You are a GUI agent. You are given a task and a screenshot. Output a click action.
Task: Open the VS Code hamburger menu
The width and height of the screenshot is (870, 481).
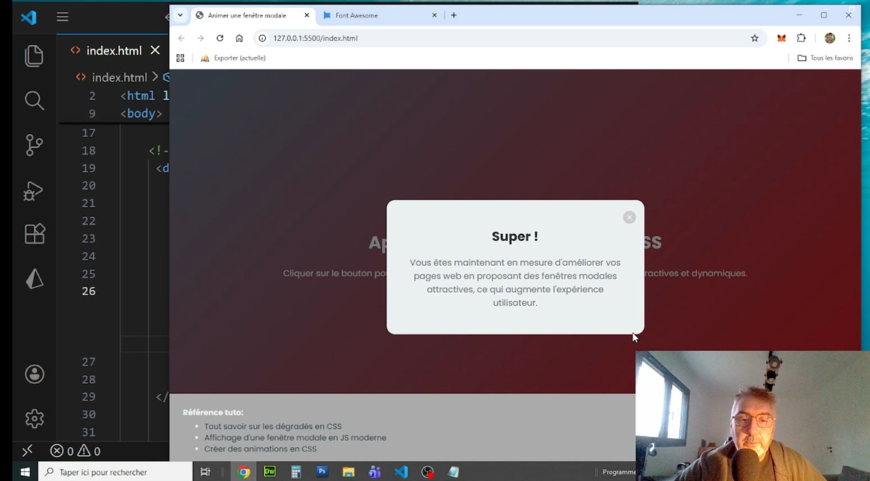click(62, 17)
